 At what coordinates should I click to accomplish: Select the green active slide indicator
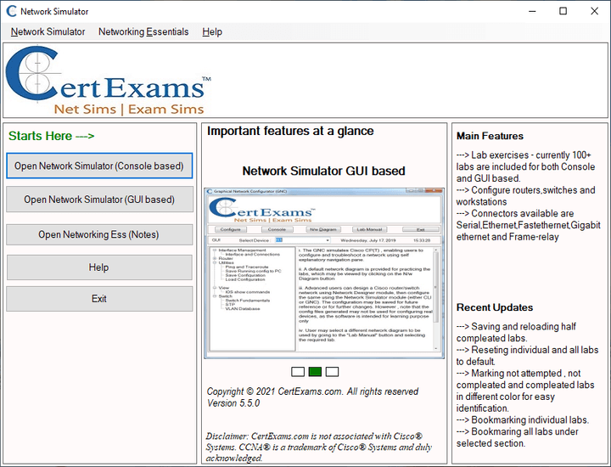pyautogui.click(x=315, y=372)
